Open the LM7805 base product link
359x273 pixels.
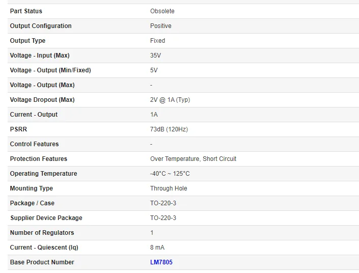(x=161, y=262)
